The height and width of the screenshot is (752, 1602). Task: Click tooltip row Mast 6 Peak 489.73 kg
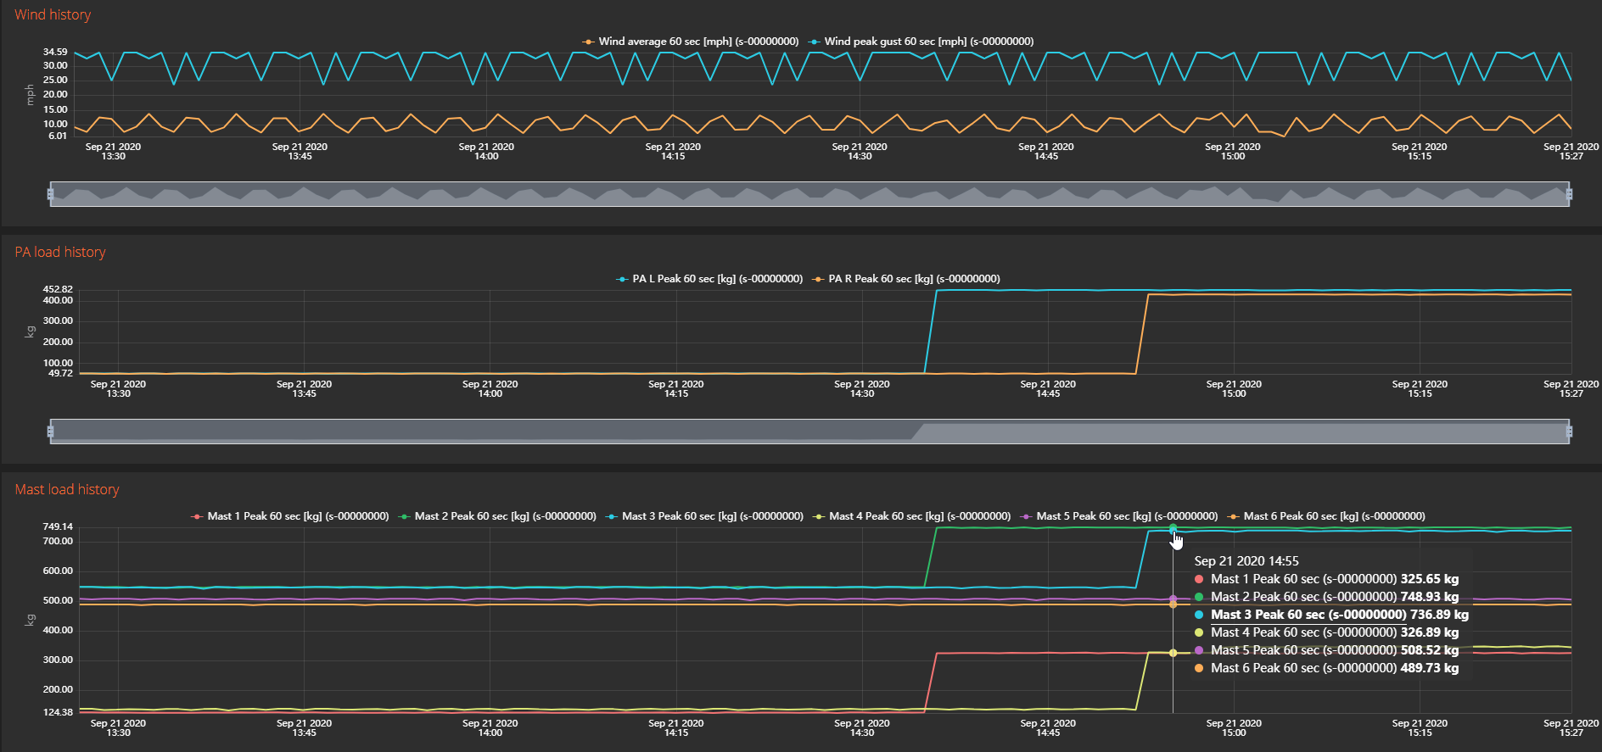click(x=1326, y=668)
